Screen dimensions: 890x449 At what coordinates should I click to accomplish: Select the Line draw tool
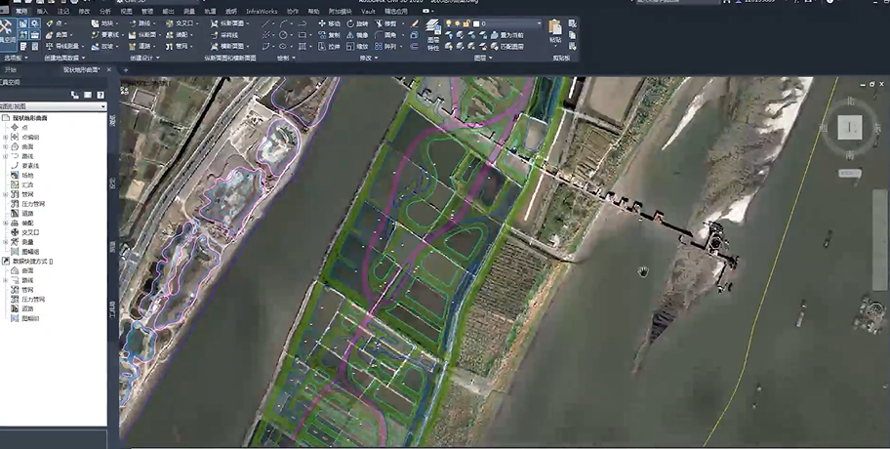click(265, 23)
